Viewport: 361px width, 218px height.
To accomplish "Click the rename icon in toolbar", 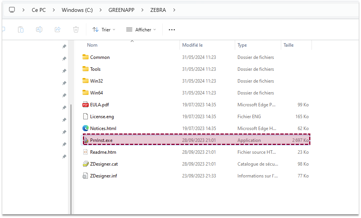I will pyautogui.click(x=39, y=29).
